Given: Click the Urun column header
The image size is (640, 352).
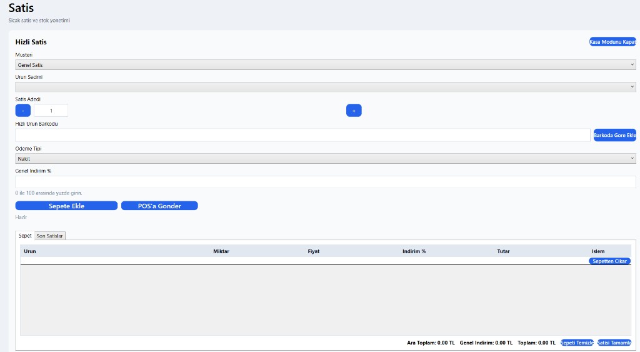Looking at the screenshot, I should [30, 251].
